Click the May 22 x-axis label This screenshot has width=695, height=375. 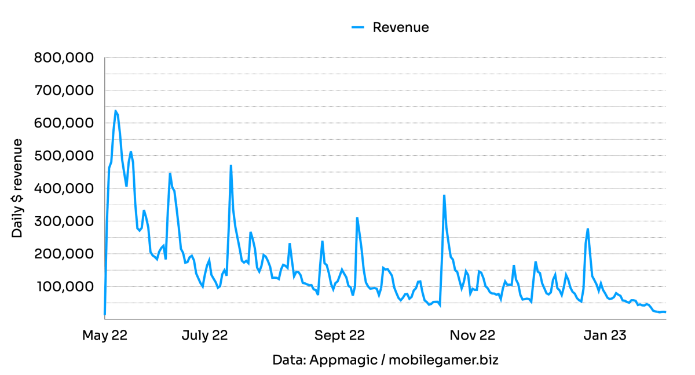tap(105, 335)
